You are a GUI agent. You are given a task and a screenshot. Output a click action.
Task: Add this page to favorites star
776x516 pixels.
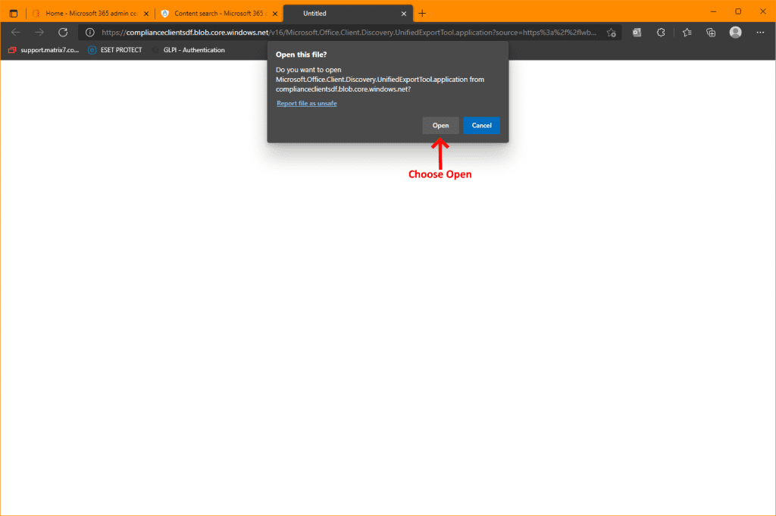(x=612, y=33)
